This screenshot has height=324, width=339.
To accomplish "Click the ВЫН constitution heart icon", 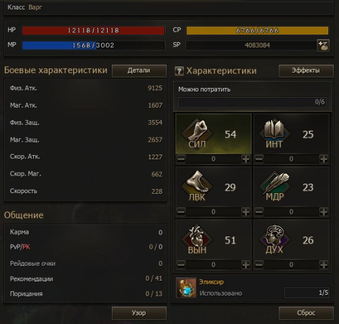I will point(197,239).
